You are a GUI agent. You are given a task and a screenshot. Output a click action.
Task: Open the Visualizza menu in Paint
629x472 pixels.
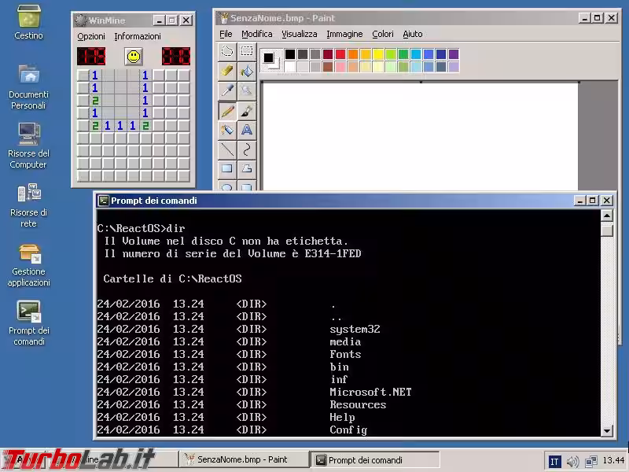point(300,34)
